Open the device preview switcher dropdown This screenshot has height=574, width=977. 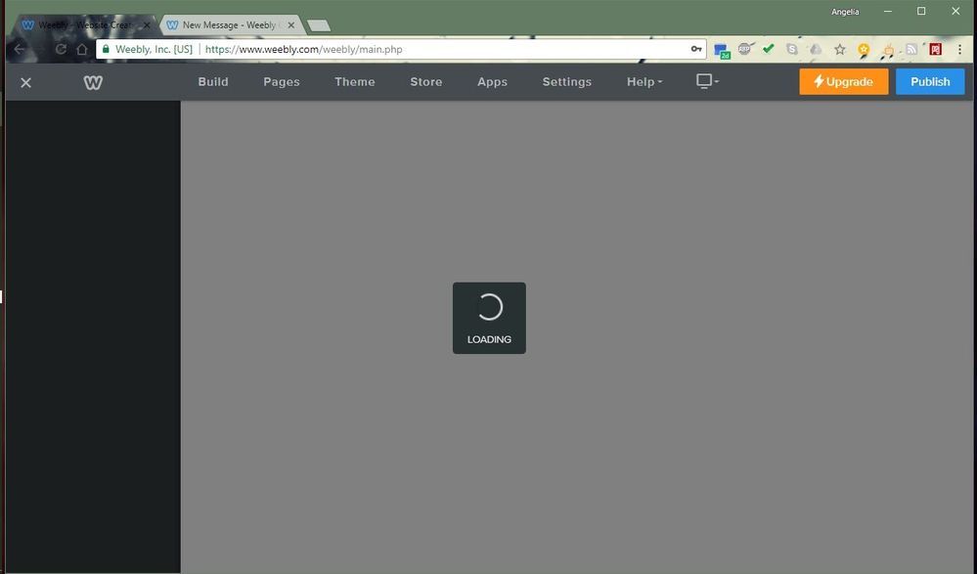tap(706, 81)
